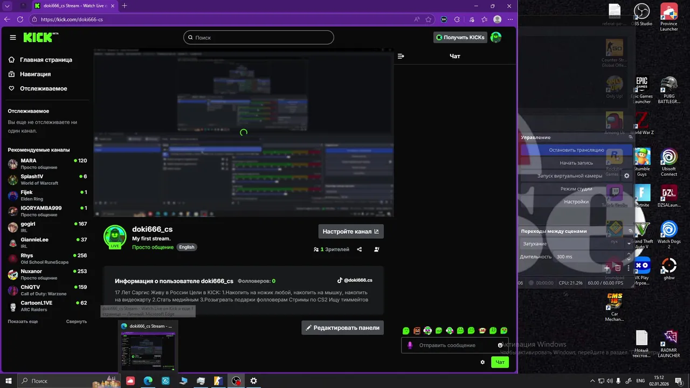This screenshot has width=690, height=388.
Task: Open Windows Start menu
Action: tap(8, 381)
